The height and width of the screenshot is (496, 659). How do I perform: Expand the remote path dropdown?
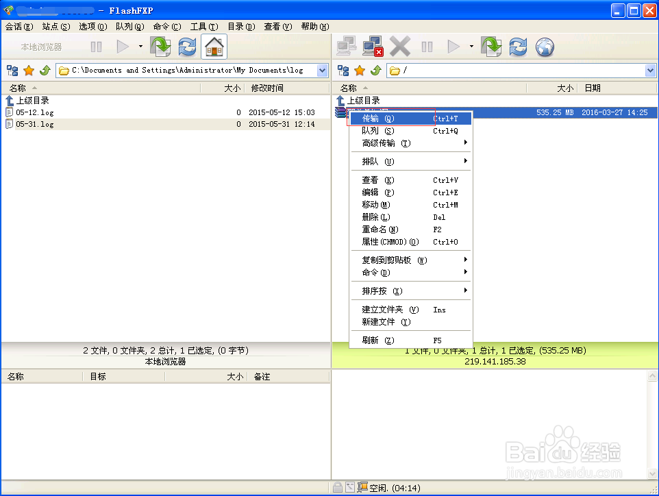click(x=650, y=71)
